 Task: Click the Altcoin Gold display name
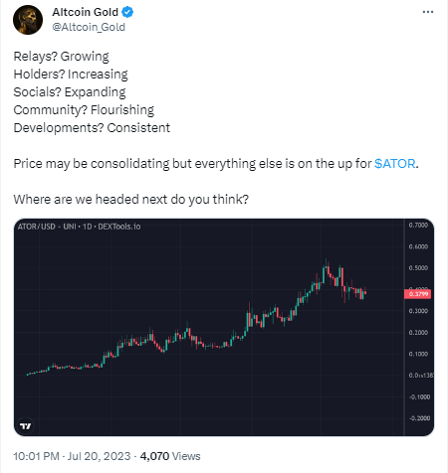tap(85, 12)
